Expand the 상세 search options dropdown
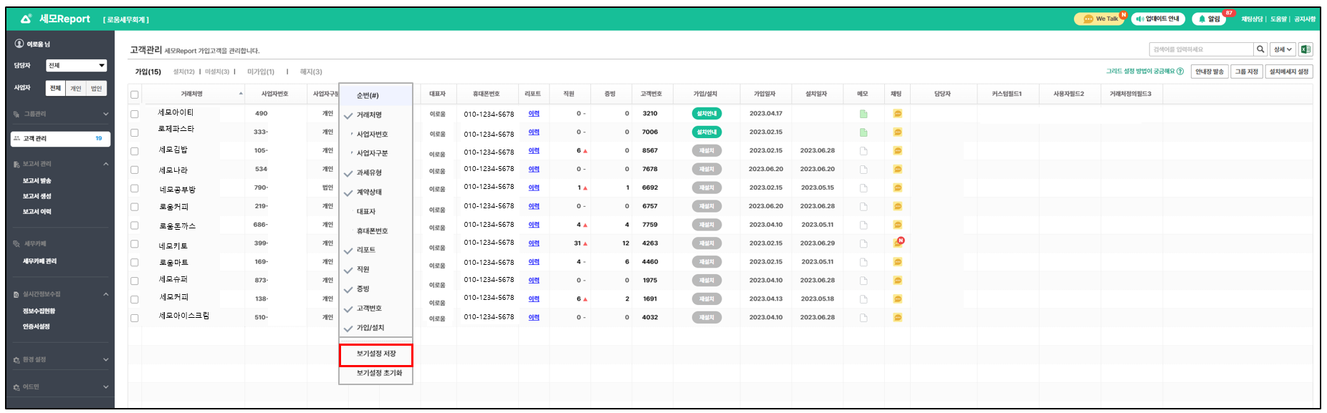 1282,49
